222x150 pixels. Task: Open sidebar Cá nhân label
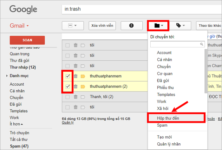click(x=17, y=91)
